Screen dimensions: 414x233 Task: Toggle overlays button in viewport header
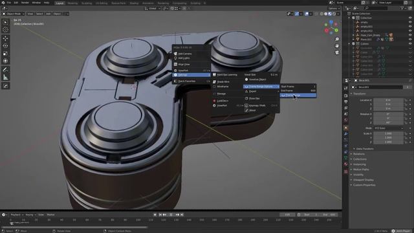[x=307, y=14]
